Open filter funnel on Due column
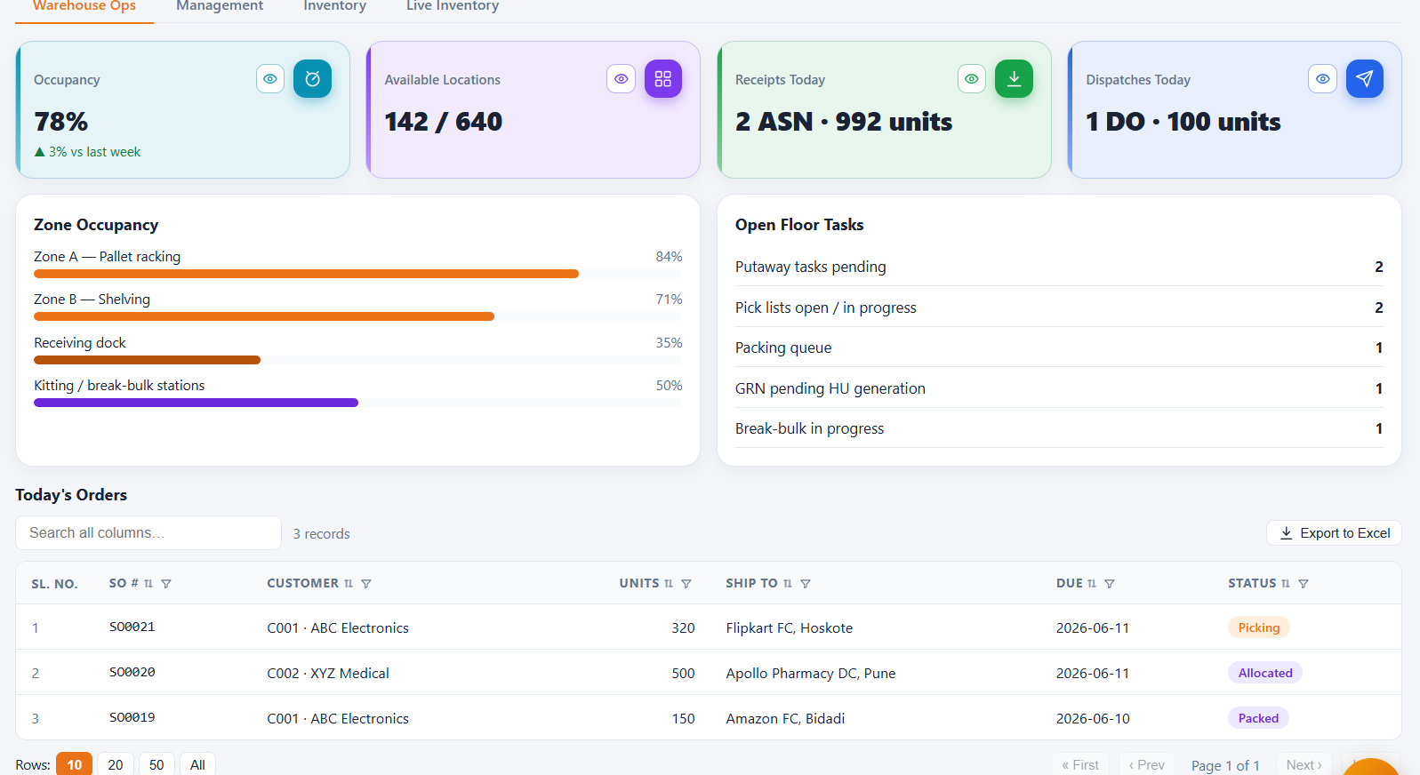Screen dimensions: 1420x775 coord(1110,584)
